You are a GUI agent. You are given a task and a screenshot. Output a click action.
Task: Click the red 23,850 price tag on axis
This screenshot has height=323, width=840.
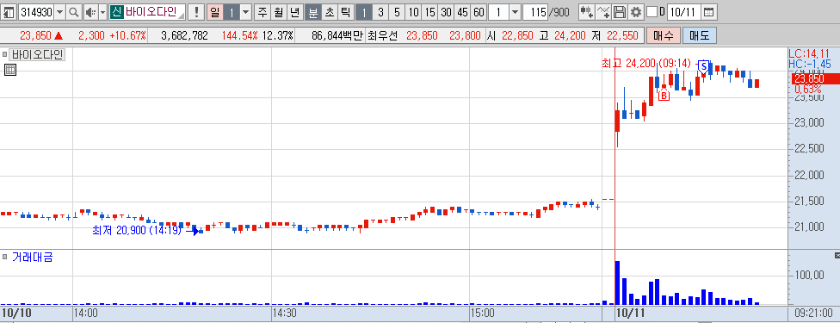[x=815, y=79]
